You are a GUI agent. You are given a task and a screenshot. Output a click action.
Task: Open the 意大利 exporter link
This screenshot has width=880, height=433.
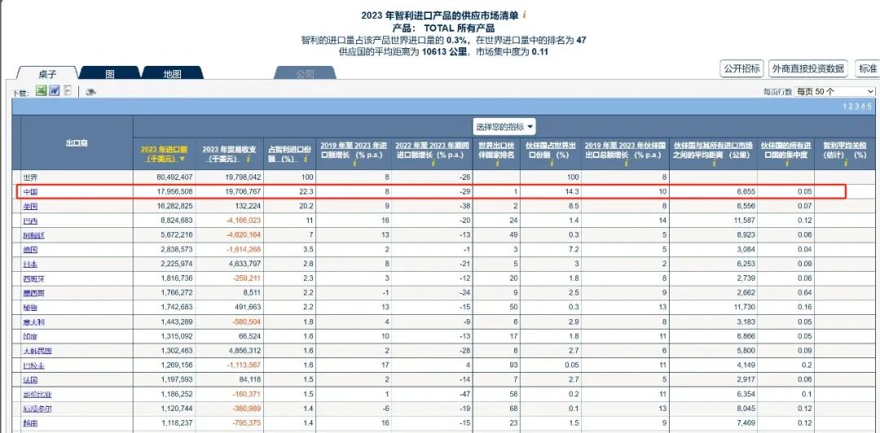34,322
